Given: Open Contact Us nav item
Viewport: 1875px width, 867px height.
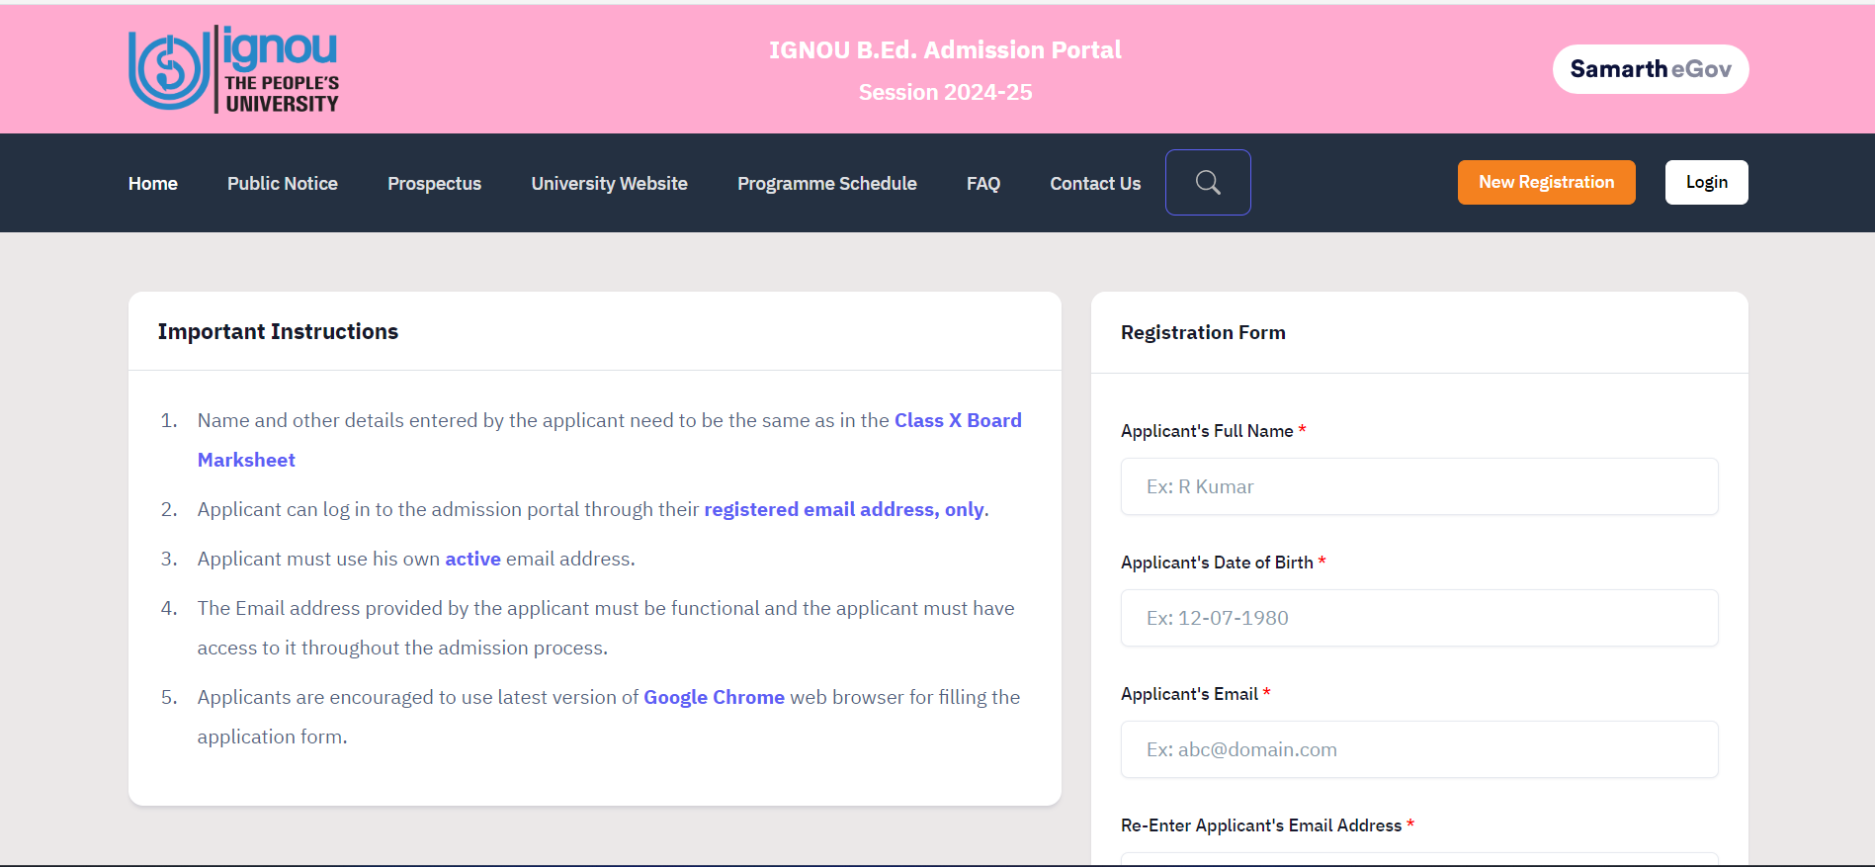Looking at the screenshot, I should 1095,183.
